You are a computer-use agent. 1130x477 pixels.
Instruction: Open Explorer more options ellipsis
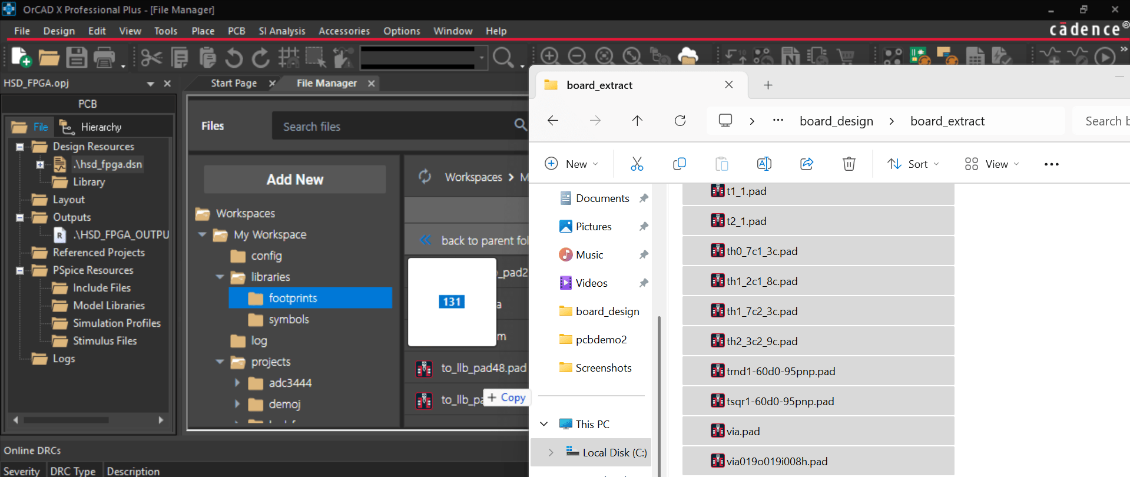point(1051,164)
